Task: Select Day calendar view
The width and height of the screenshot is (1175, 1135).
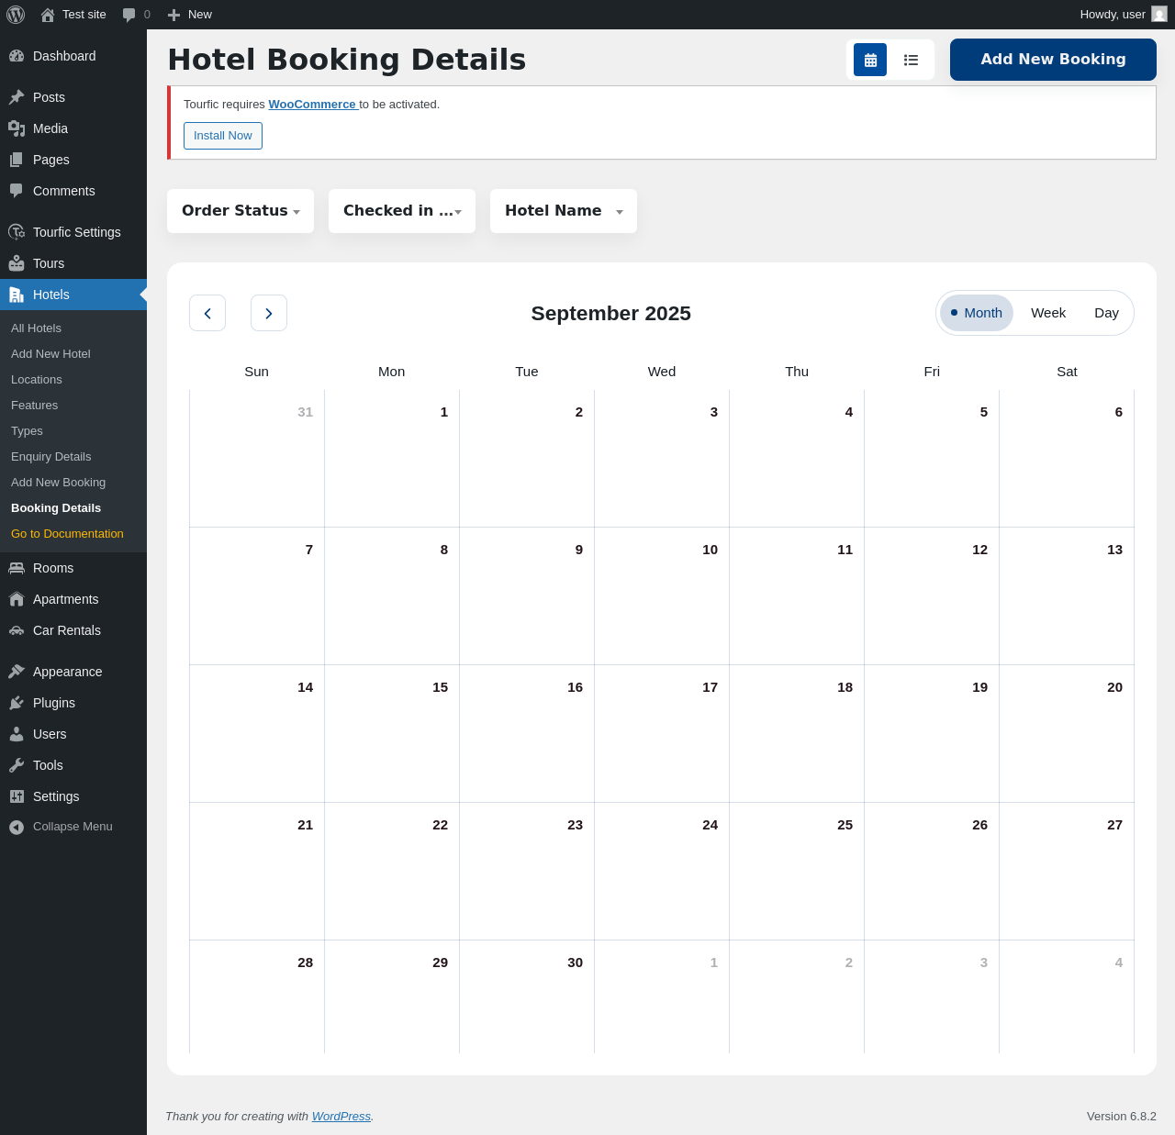Action: (x=1106, y=313)
